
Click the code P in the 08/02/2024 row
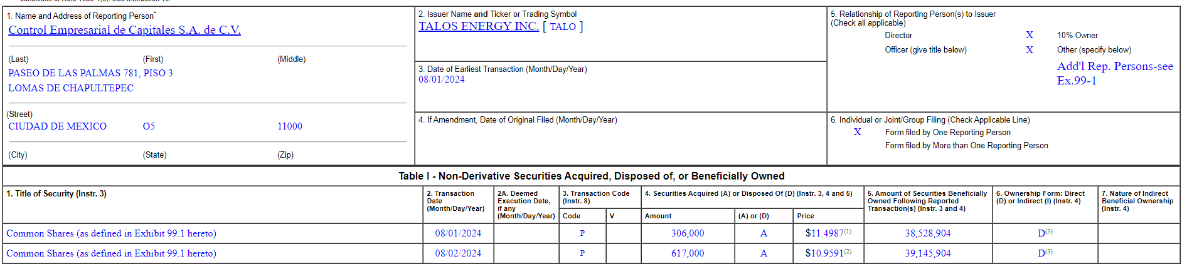tap(582, 253)
